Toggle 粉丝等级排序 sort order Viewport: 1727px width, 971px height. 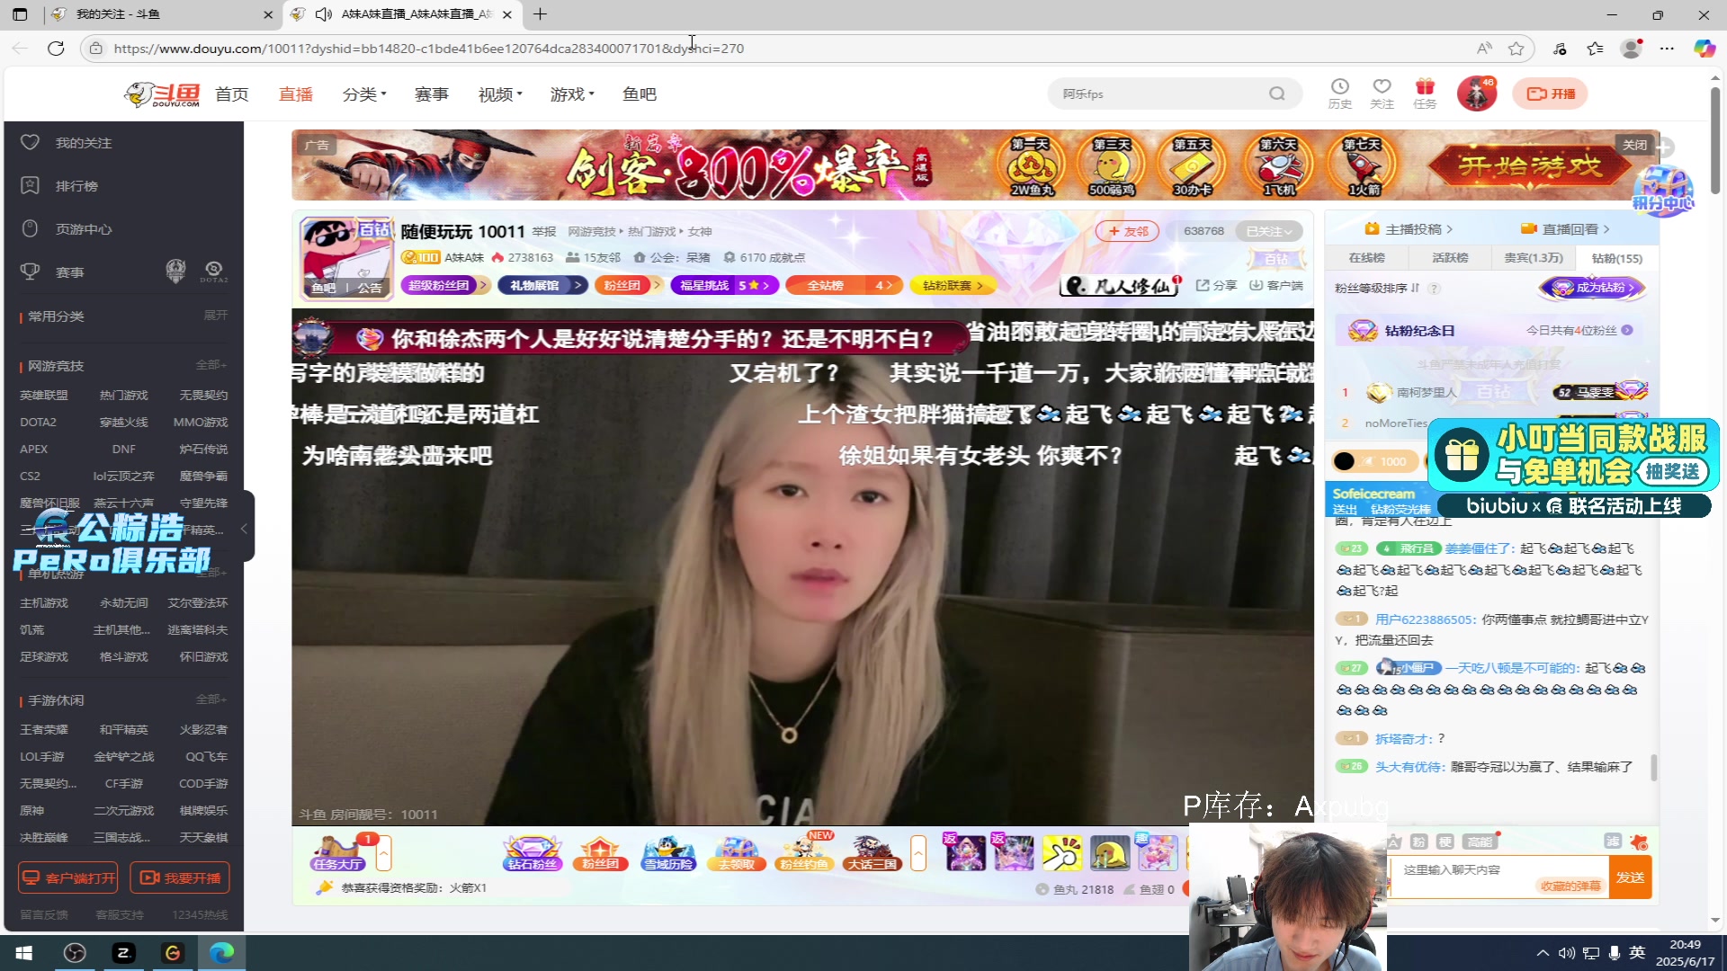pyautogui.click(x=1376, y=288)
